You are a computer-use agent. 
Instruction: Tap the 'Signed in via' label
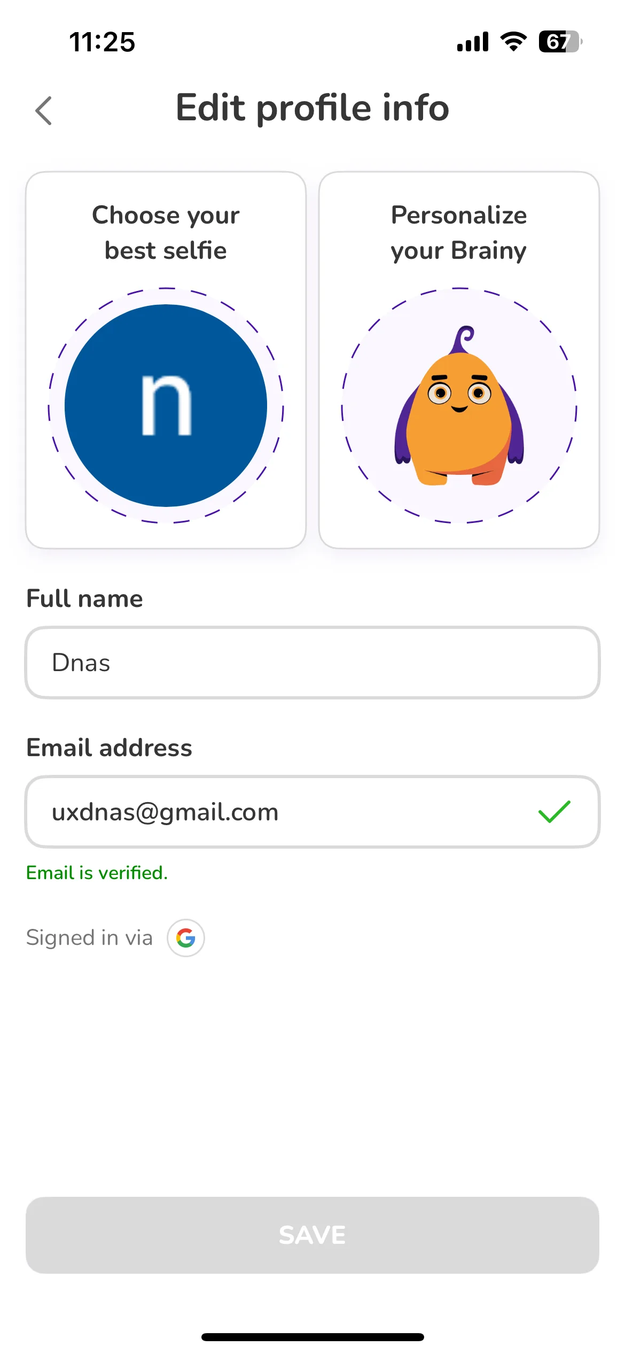89,937
